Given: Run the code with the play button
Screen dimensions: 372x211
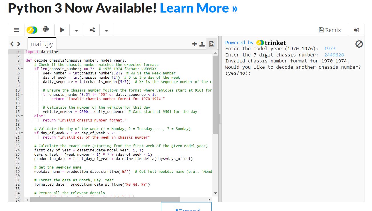Looking at the screenshot, I should [62, 30].
